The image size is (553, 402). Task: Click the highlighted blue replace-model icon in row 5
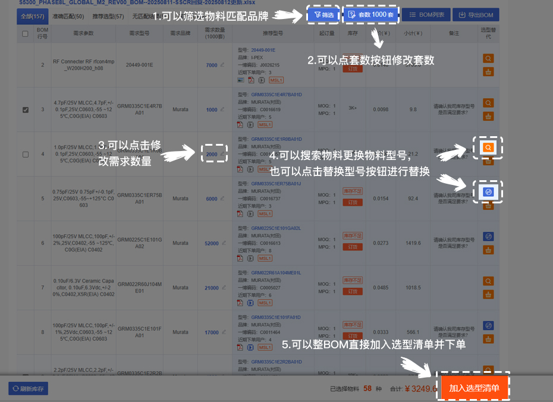pyautogui.click(x=488, y=191)
